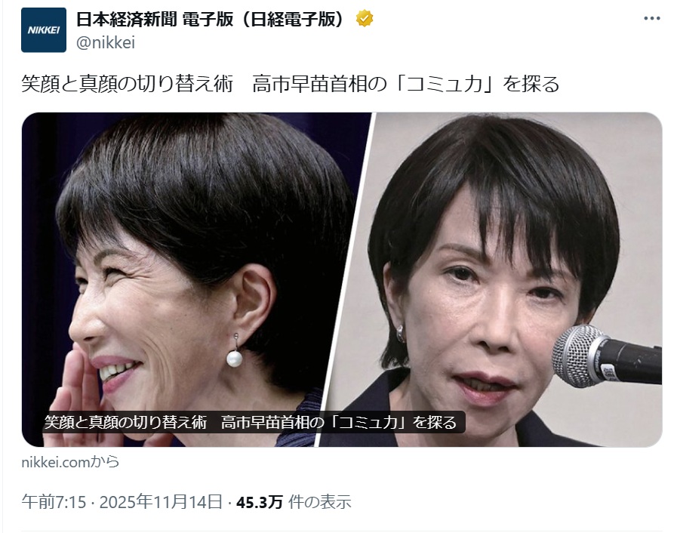Screen dimensions: 677x533
Task: Open the three-dot more options menu
Action: [x=652, y=19]
